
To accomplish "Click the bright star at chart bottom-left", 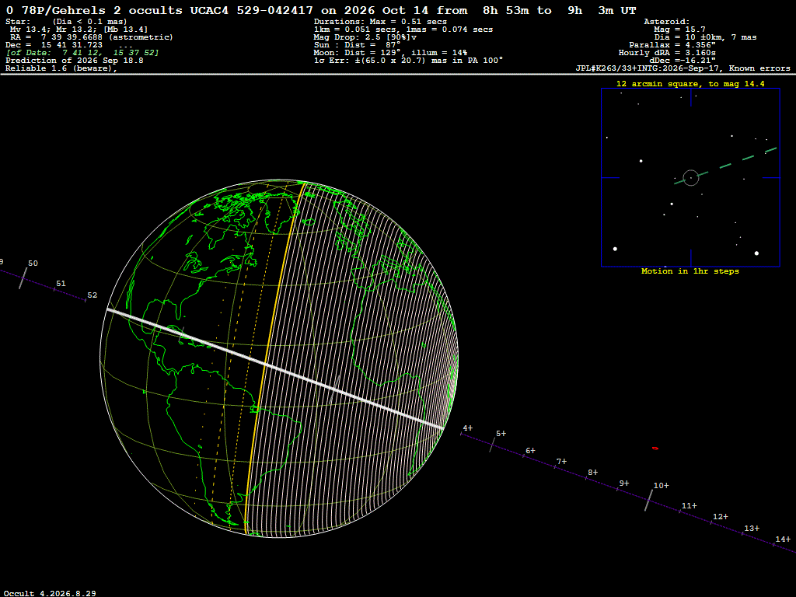I will click(x=616, y=249).
